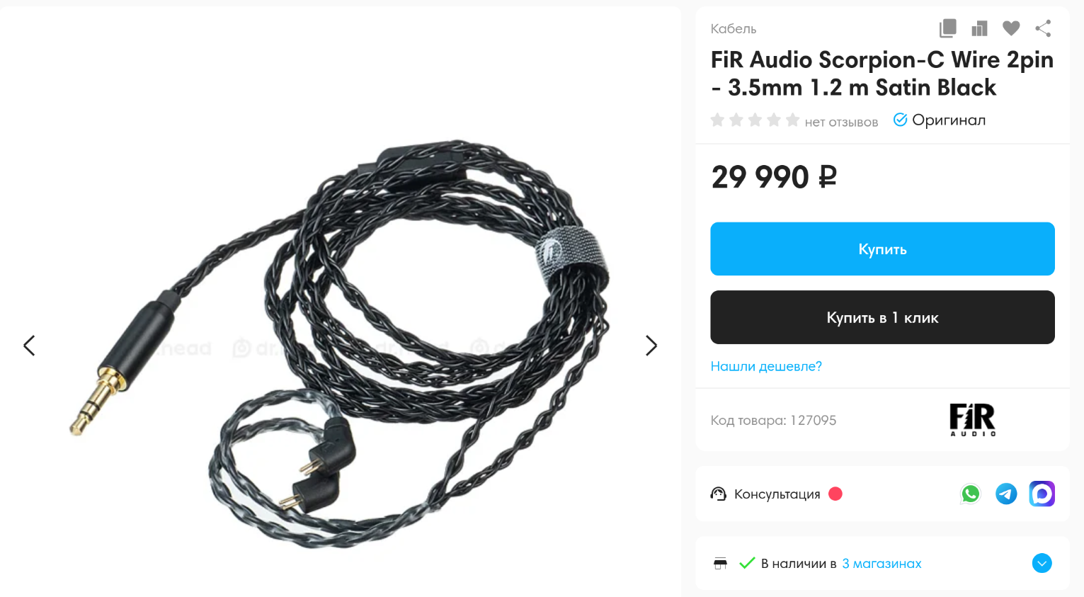This screenshot has height=597, width=1084.
Task: Add product to comparison chart icon
Action: [x=979, y=28]
